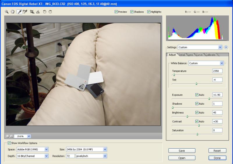Rotate image counterclockwise
The image size is (233, 164).
click(45, 12)
